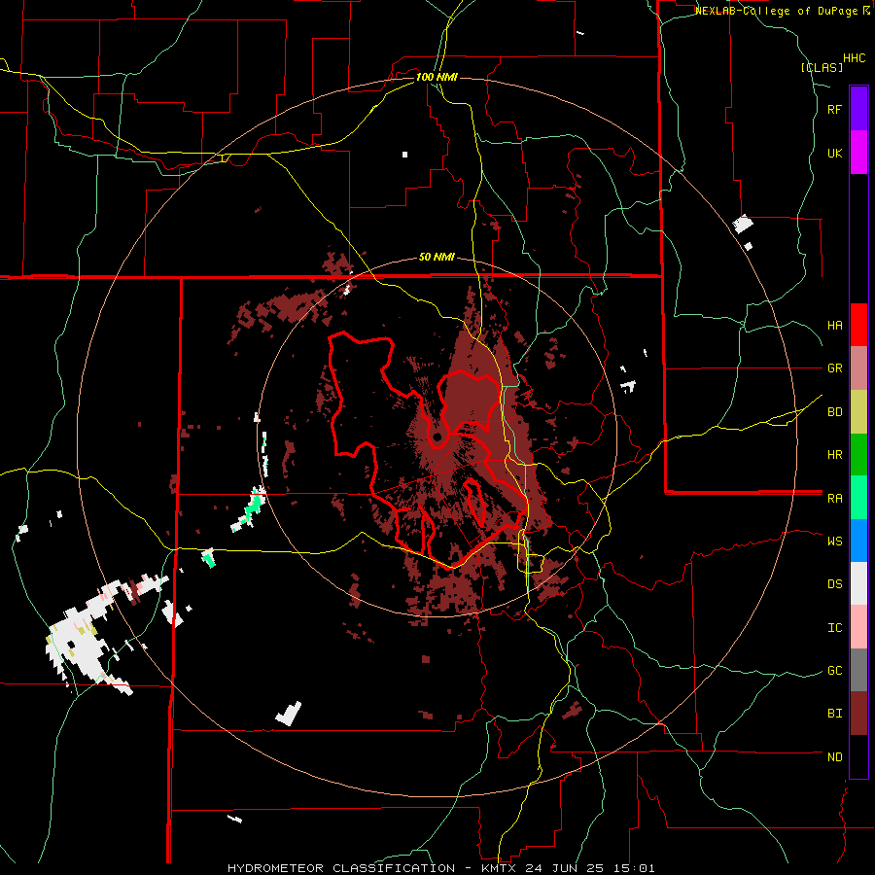Click the WS blue legend swatch
This screenshot has width=875, height=875.
858,541
